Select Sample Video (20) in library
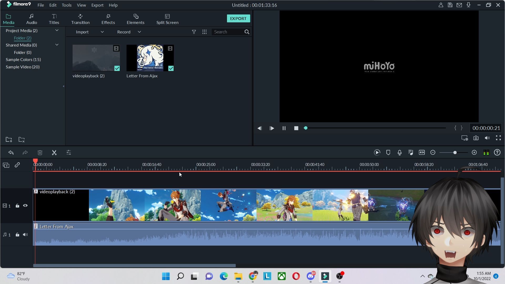 (x=23, y=67)
